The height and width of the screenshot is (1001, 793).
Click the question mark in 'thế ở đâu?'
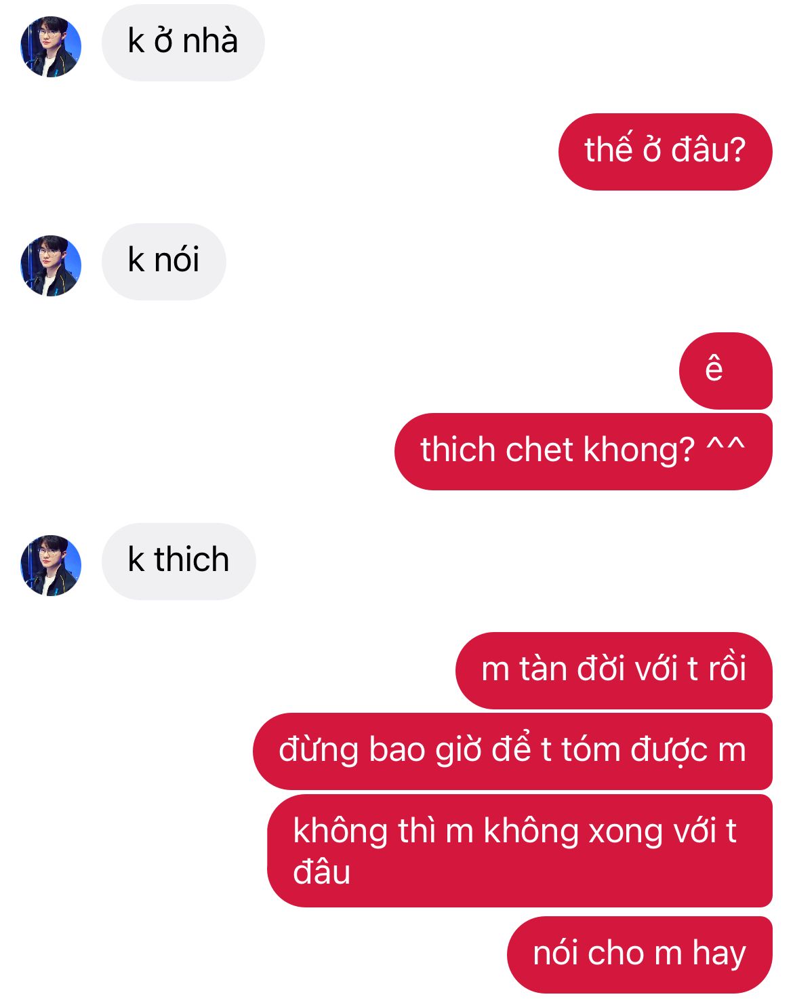click(x=737, y=150)
